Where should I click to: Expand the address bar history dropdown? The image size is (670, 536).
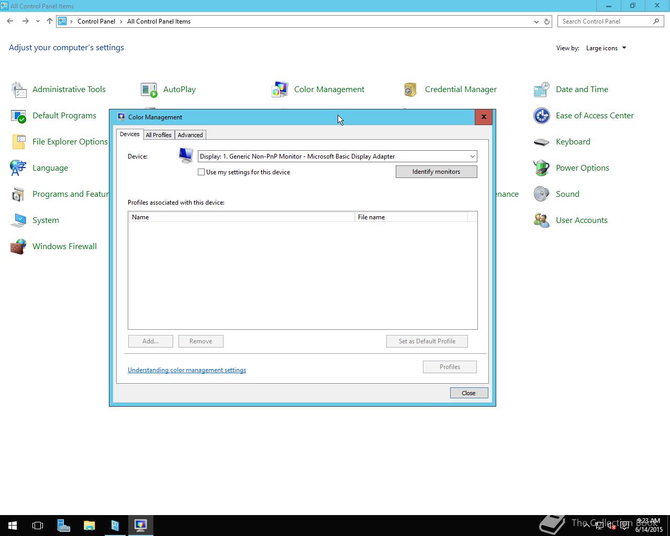[x=536, y=21]
